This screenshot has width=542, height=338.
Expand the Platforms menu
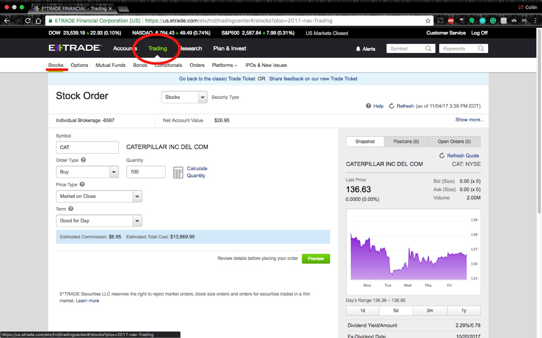click(x=225, y=65)
